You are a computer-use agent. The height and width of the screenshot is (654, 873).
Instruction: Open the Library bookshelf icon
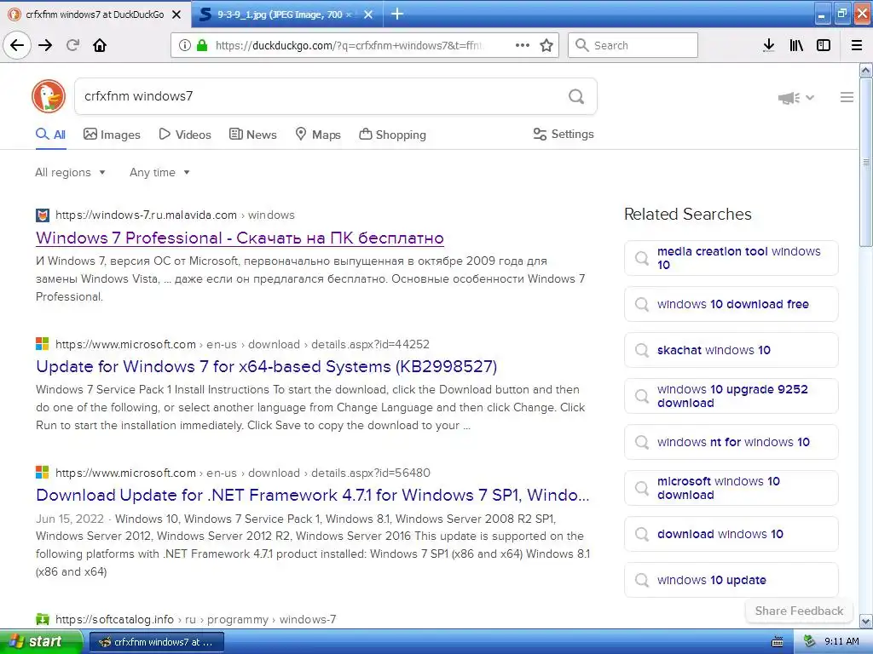796,45
